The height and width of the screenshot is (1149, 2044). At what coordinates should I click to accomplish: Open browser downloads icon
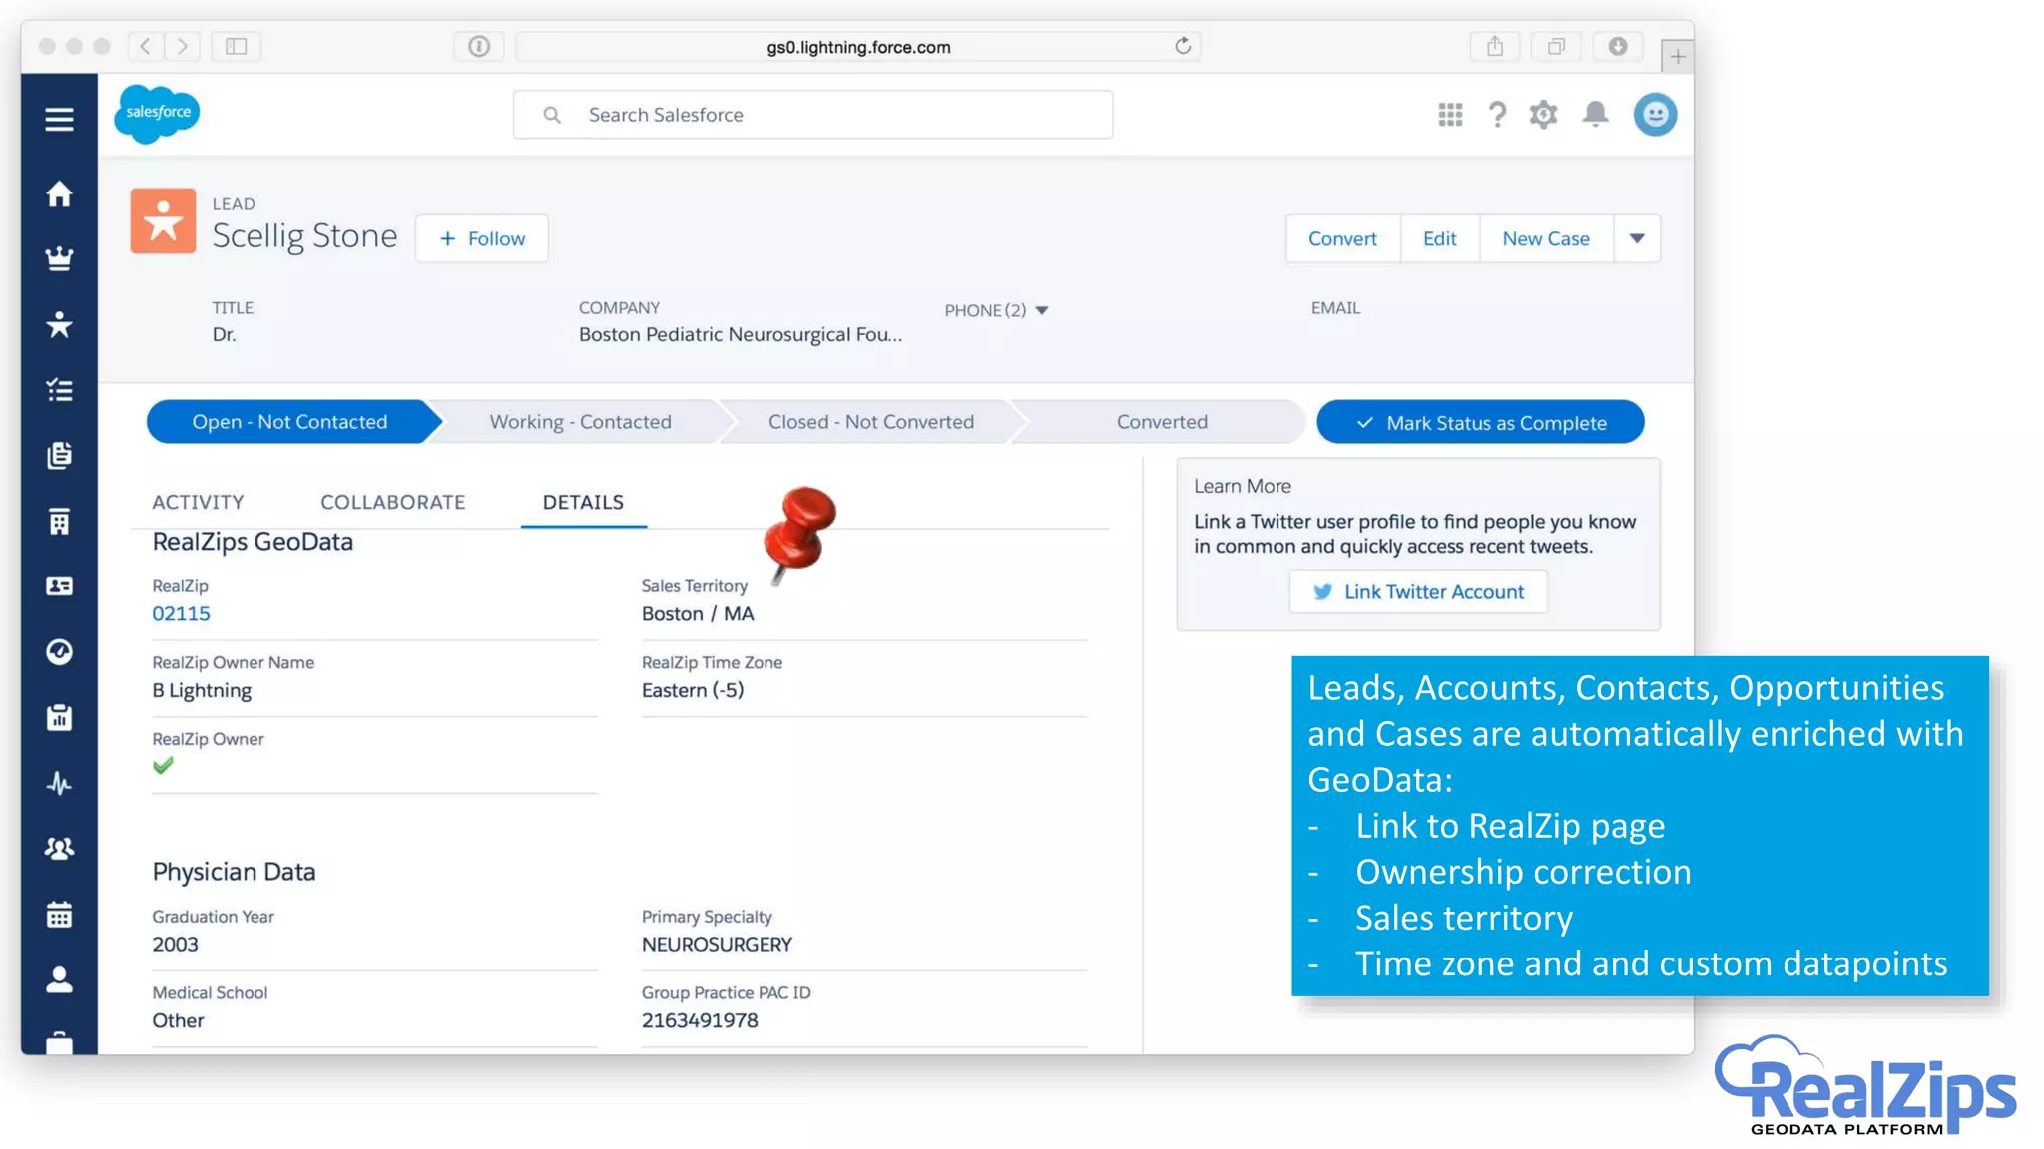[1618, 46]
